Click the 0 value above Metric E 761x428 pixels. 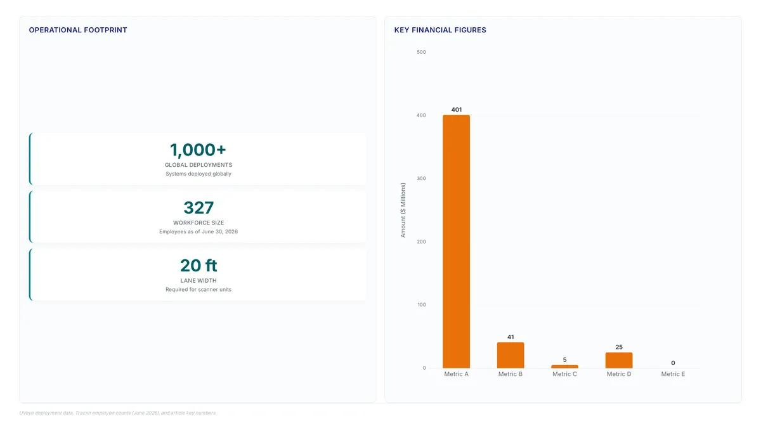coord(673,363)
